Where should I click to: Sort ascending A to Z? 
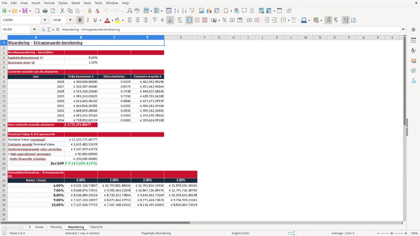177,11
